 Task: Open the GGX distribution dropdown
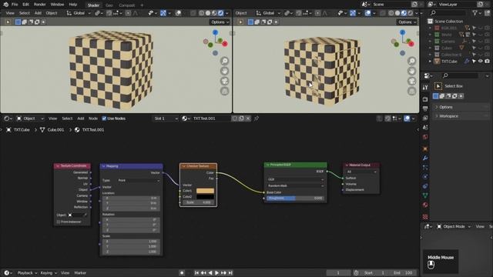pyautogui.click(x=295, y=179)
